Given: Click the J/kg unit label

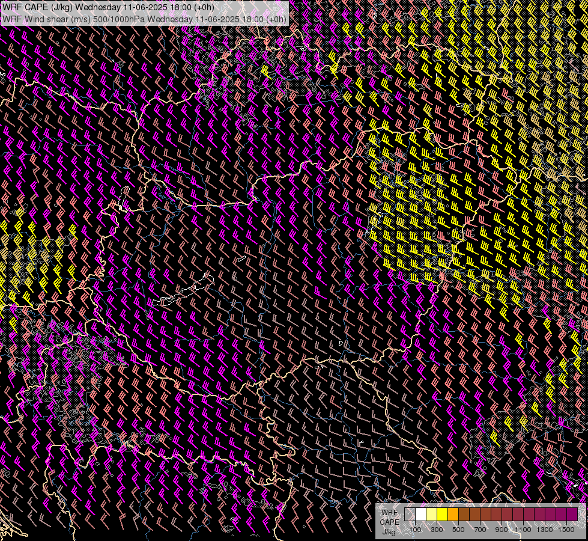Looking at the screenshot, I should [x=389, y=532].
